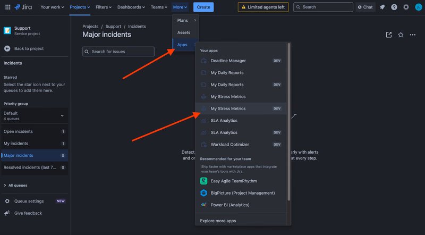Expand All queues section
The image size is (425, 235).
pos(15,186)
